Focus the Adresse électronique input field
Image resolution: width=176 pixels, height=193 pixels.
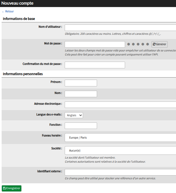[x=120, y=105]
